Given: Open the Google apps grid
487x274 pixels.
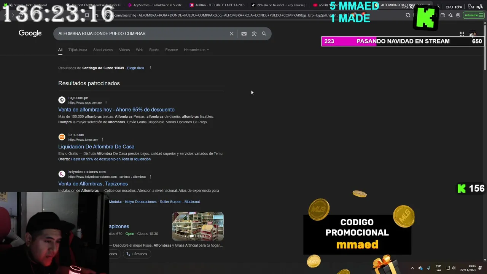Looking at the screenshot, I should tap(462, 34).
